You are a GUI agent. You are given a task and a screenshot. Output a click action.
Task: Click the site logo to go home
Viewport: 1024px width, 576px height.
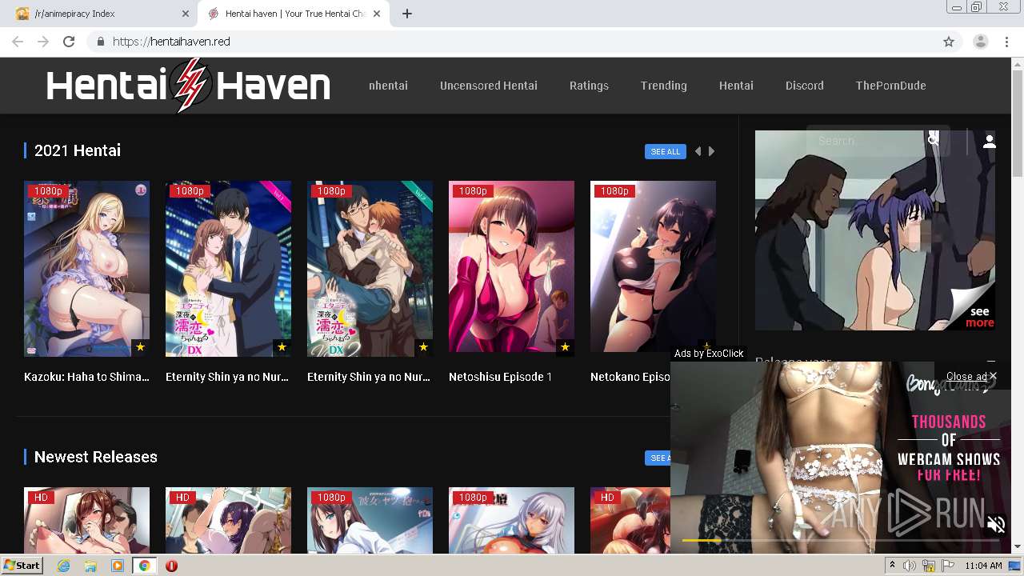[188, 86]
